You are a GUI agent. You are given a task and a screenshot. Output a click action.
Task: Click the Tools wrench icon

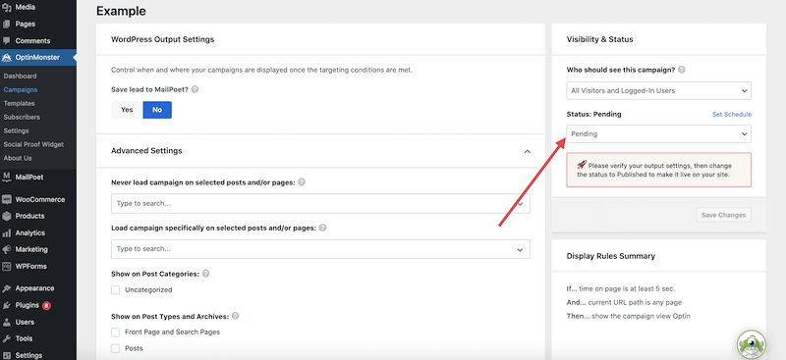click(7, 338)
